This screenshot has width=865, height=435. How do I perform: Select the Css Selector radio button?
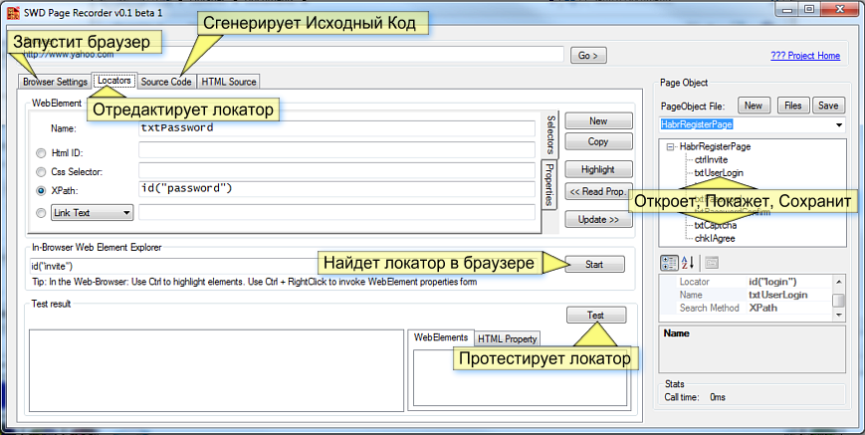tap(41, 171)
